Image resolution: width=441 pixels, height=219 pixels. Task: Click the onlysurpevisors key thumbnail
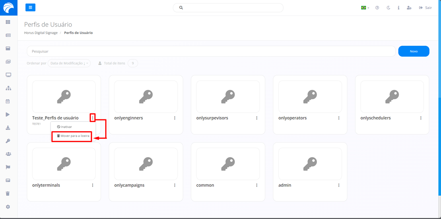[228, 97]
